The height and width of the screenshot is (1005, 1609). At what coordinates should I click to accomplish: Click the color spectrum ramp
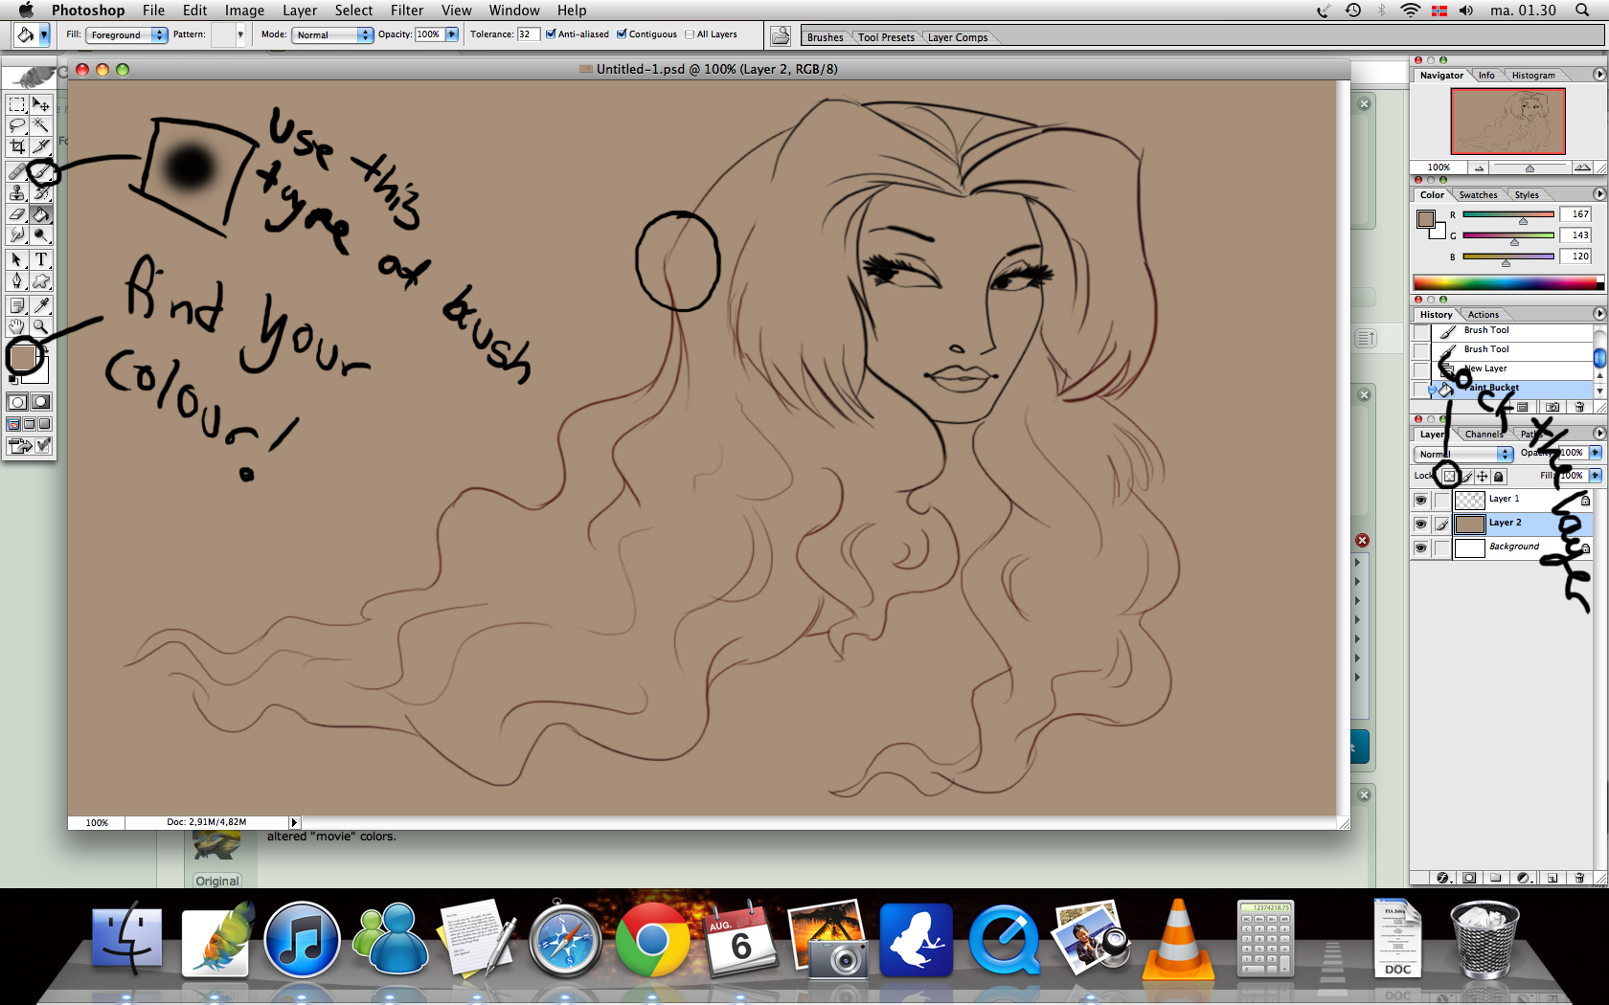point(1508,282)
